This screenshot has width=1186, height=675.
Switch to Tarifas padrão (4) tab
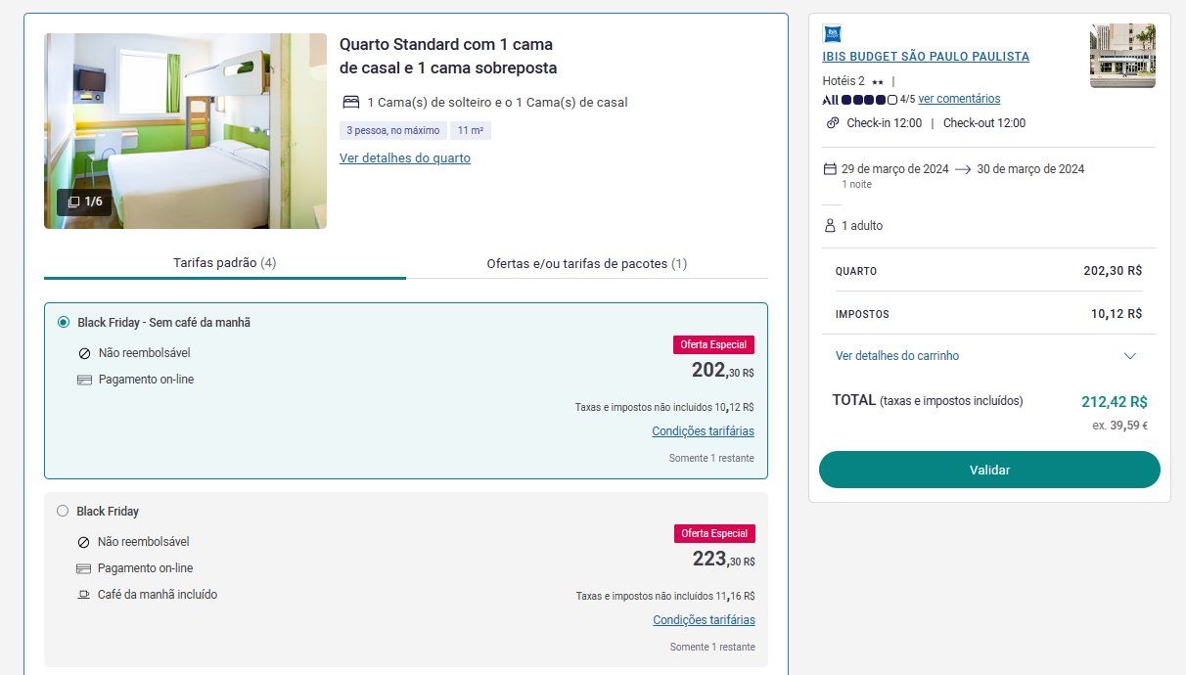point(225,263)
